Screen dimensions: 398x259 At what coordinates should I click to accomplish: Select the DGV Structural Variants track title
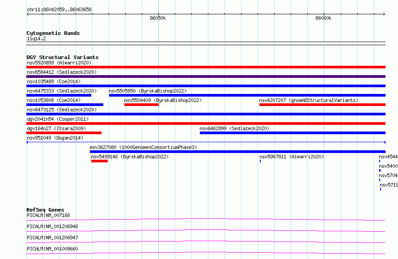click(63, 57)
